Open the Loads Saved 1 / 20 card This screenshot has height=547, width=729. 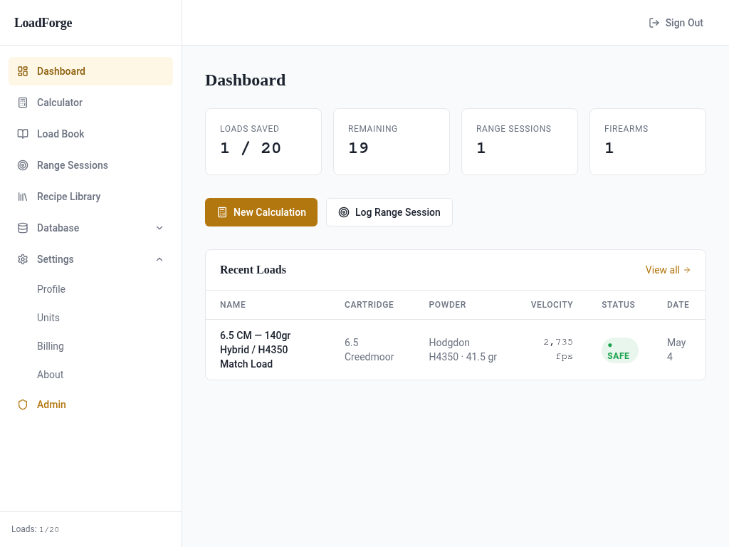263,142
